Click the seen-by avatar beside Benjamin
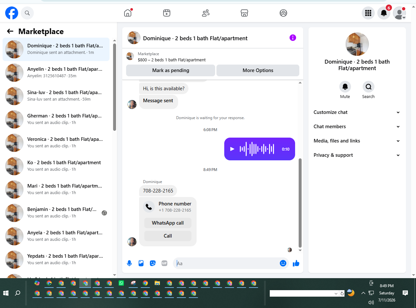 point(104,213)
